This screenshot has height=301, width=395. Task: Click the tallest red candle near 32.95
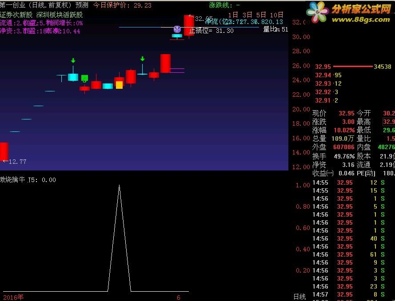click(x=189, y=25)
